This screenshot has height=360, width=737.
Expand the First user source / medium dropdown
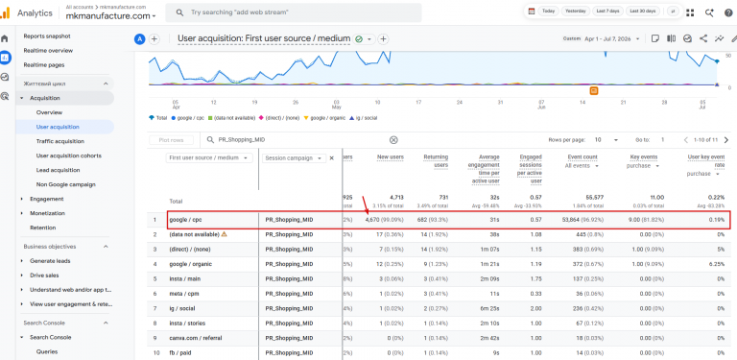(x=209, y=157)
